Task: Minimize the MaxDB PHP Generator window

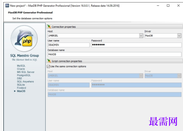Action: click(x=158, y=5)
